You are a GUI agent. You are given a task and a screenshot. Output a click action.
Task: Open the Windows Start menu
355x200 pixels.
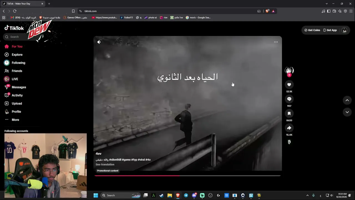96,195
